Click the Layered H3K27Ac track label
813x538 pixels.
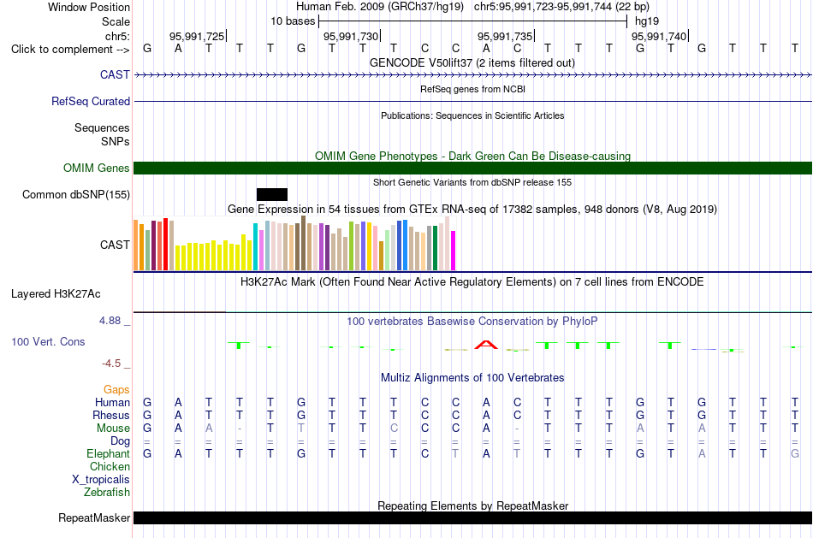56,294
